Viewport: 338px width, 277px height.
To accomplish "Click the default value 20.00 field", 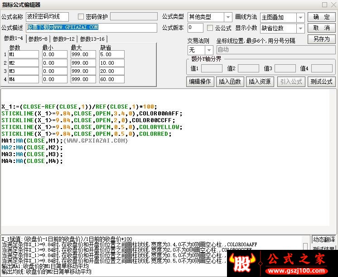I will coord(112,71).
